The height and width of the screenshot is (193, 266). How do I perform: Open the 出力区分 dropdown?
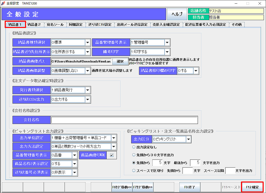[188, 139]
